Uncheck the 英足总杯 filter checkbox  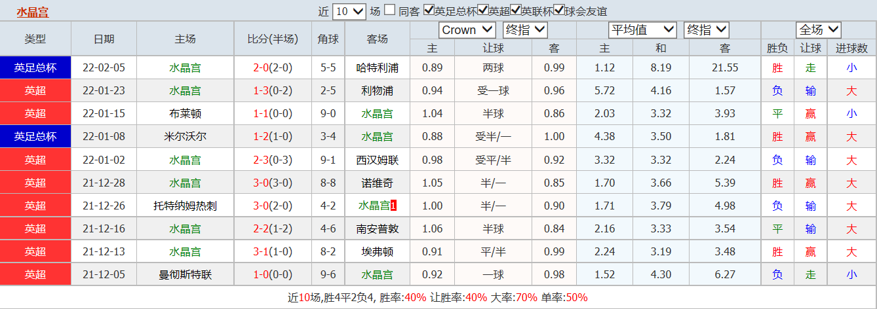429,10
